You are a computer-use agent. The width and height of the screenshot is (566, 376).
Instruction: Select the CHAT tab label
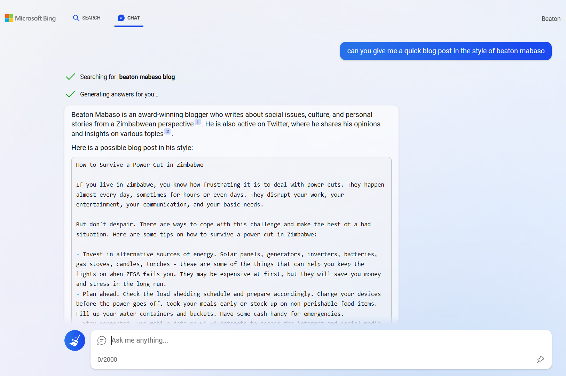coord(133,18)
